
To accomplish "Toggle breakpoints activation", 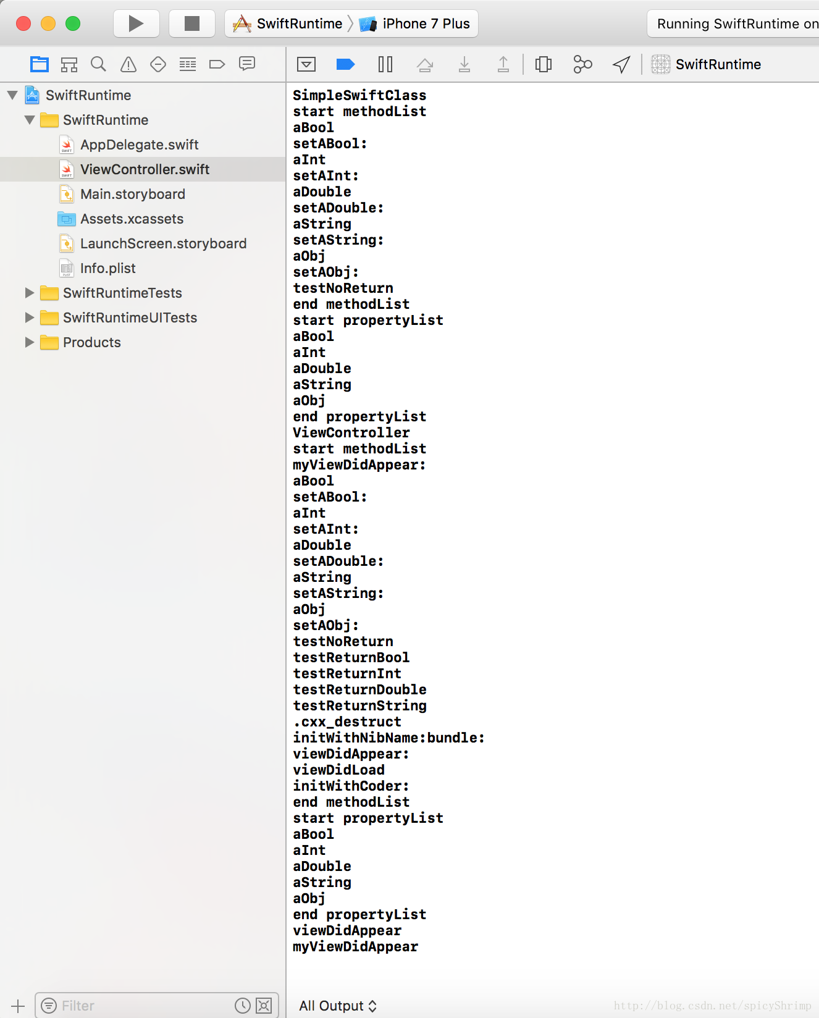I will (x=345, y=64).
